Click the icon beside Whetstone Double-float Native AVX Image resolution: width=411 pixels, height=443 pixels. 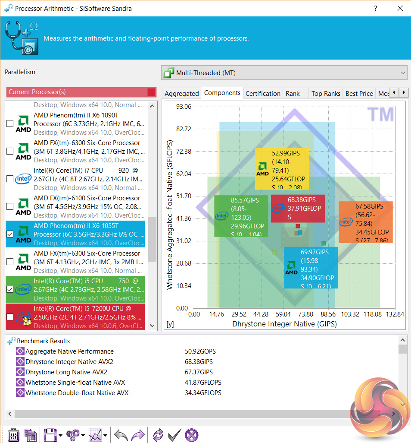20,393
